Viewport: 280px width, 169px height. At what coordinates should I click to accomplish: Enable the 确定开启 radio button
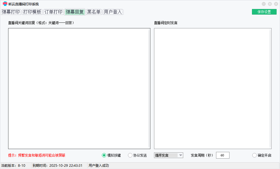pos(254,155)
